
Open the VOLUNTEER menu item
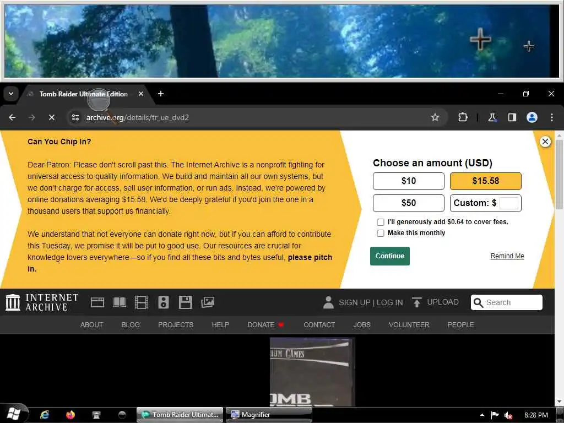point(409,325)
